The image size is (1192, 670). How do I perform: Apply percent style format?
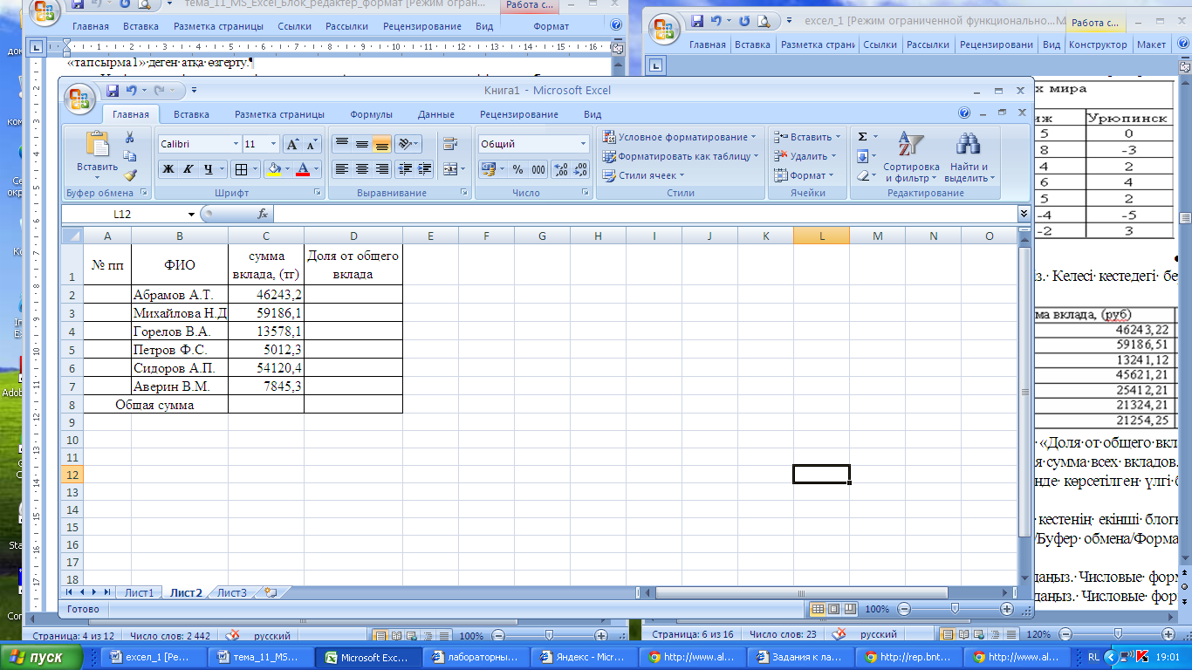coord(517,169)
